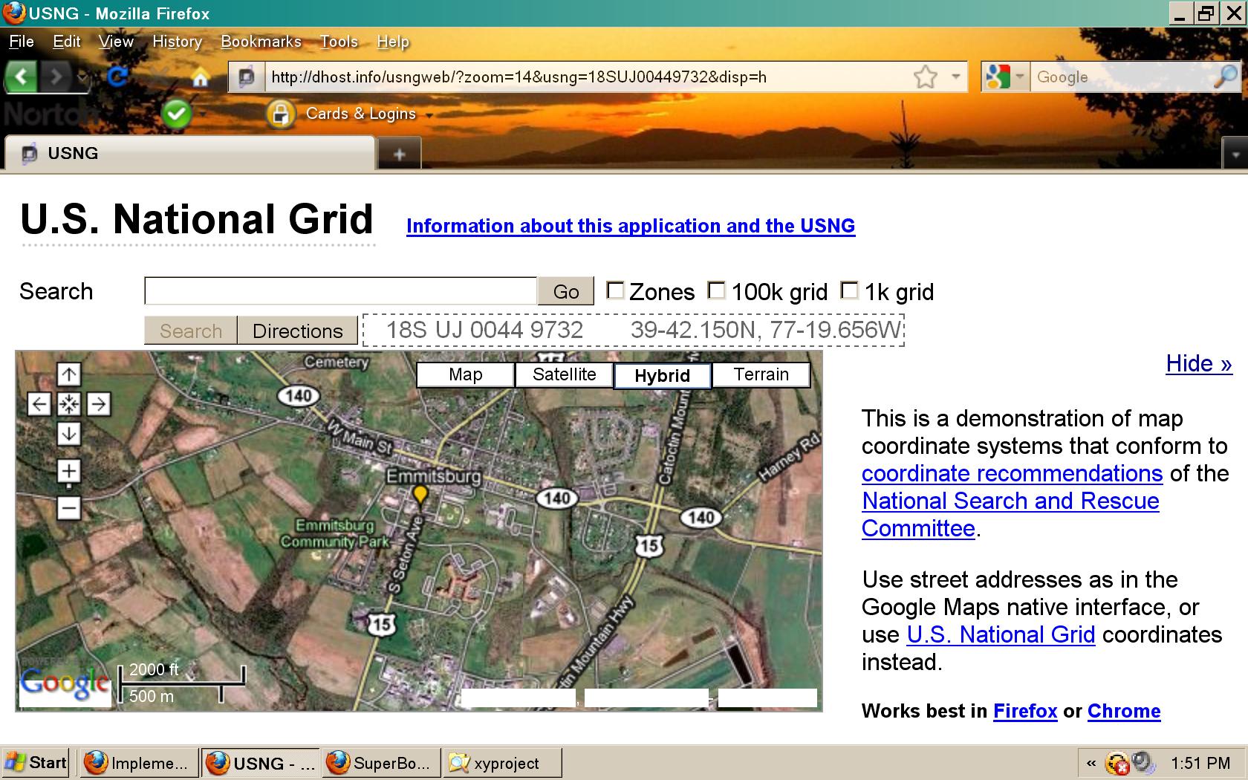Bookmark this page with the star icon
1248x780 pixels.
coord(926,77)
